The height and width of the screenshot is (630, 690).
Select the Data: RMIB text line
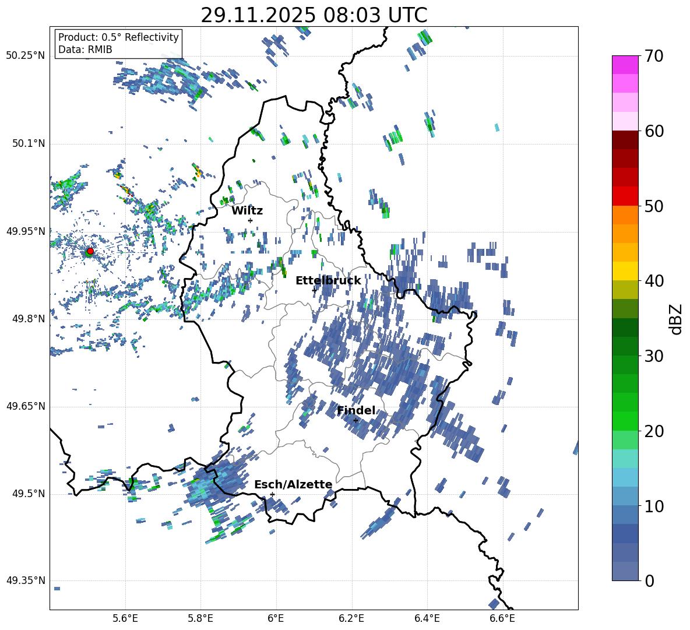[x=85, y=50]
